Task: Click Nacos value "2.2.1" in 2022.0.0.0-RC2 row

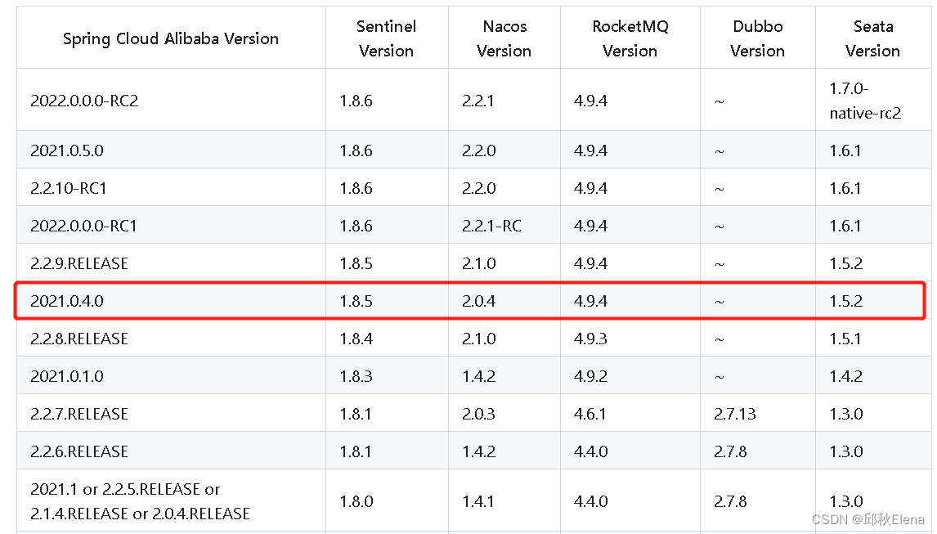Action: click(478, 101)
